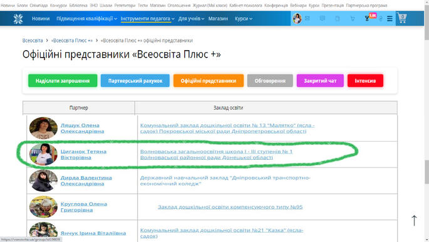Expand Інструменти педагога dropdown menu

click(147, 19)
